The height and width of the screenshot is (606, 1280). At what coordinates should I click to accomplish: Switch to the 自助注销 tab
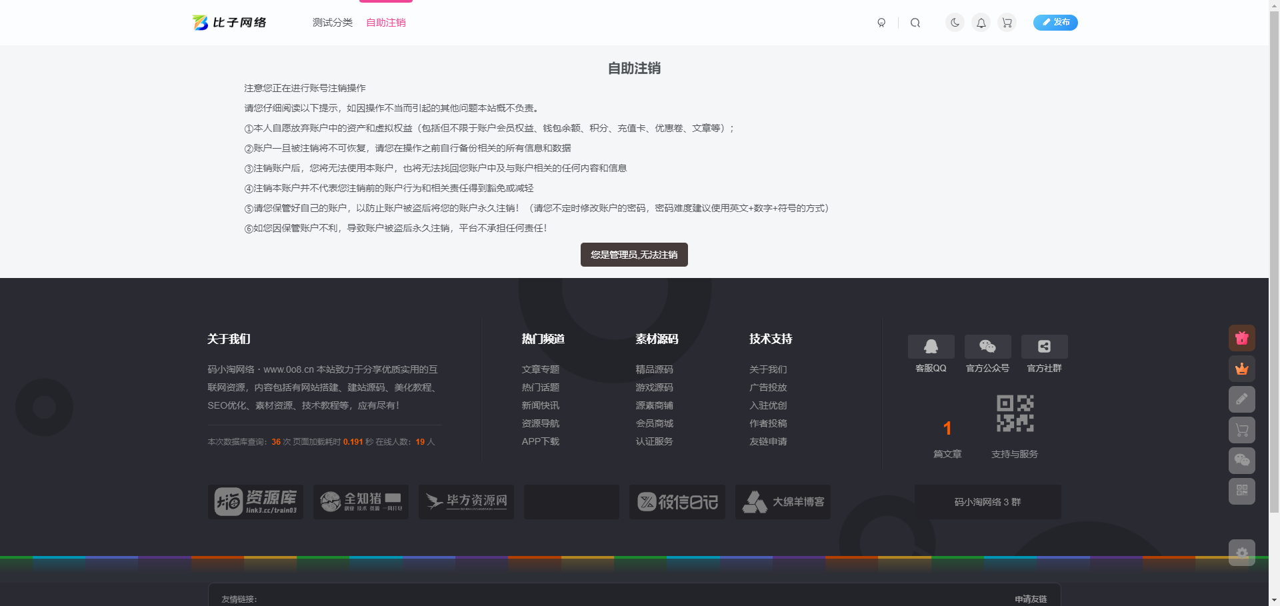point(385,22)
